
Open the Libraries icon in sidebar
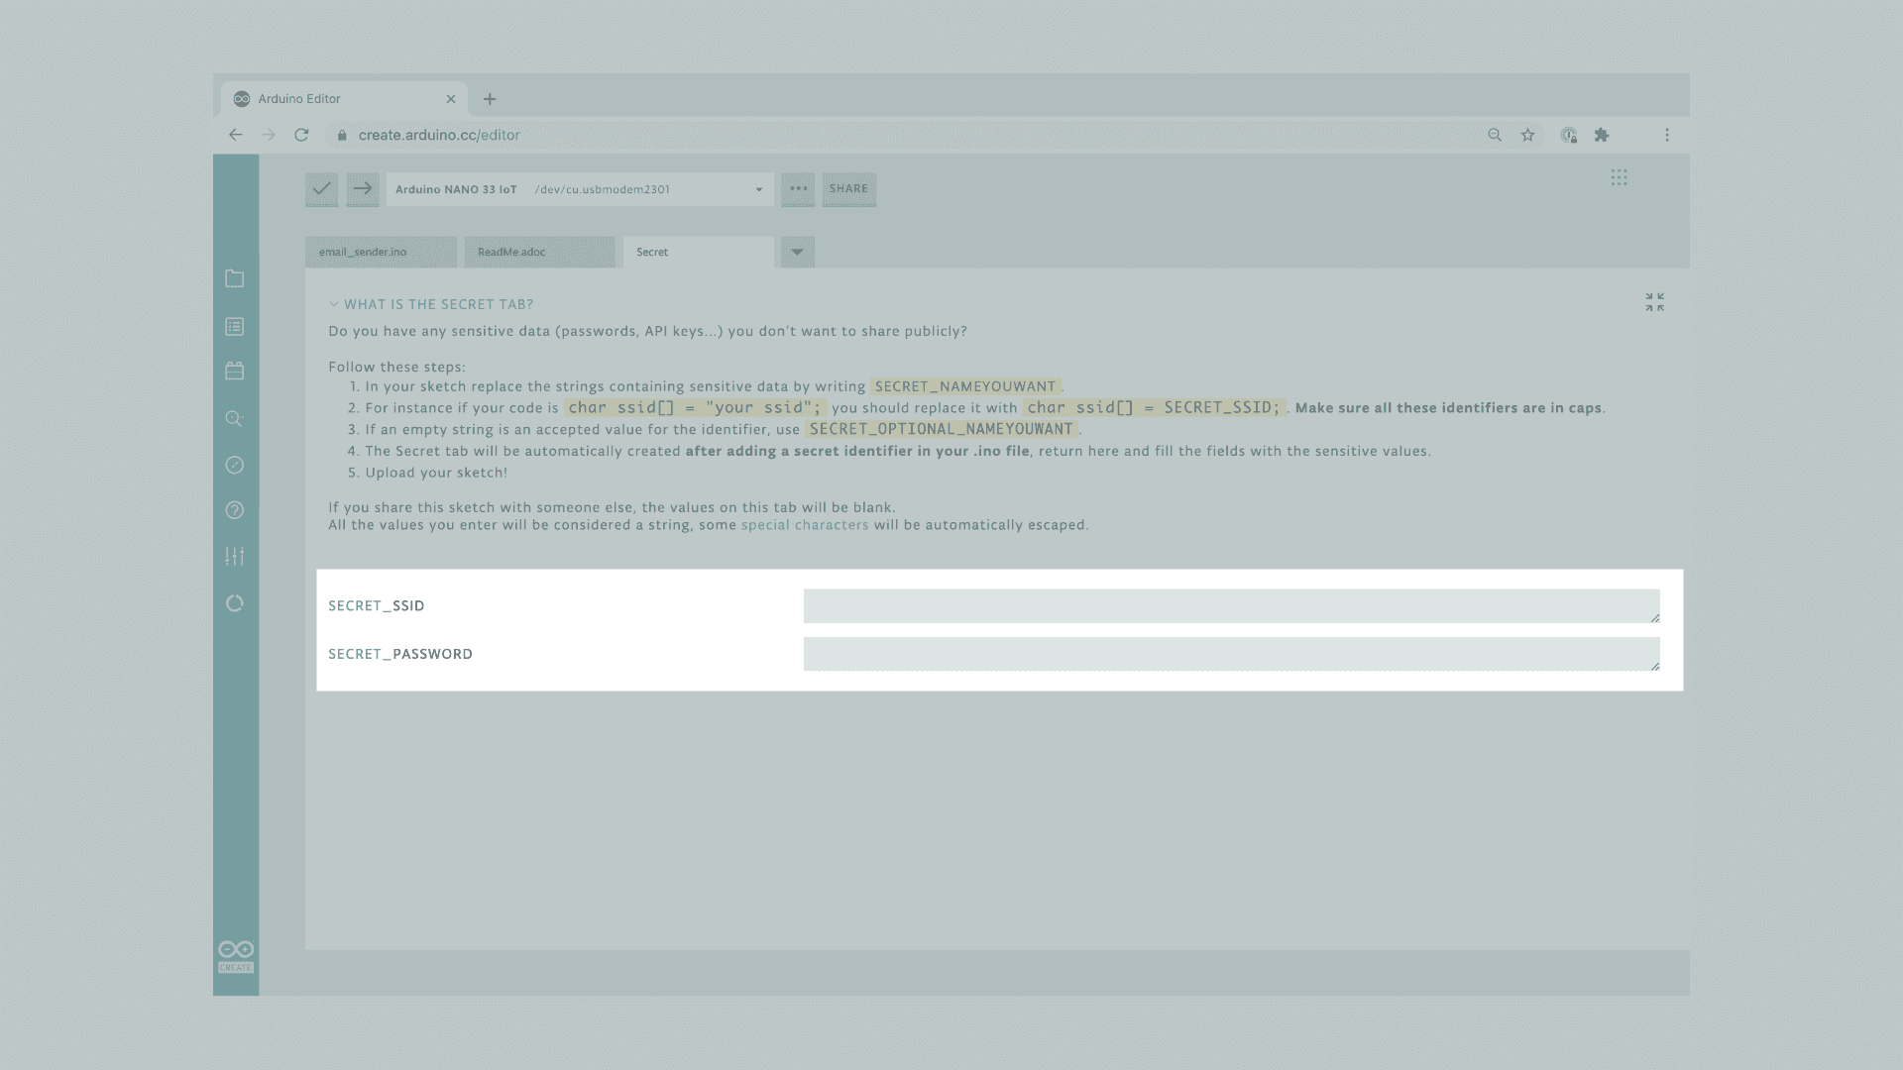pyautogui.click(x=235, y=371)
